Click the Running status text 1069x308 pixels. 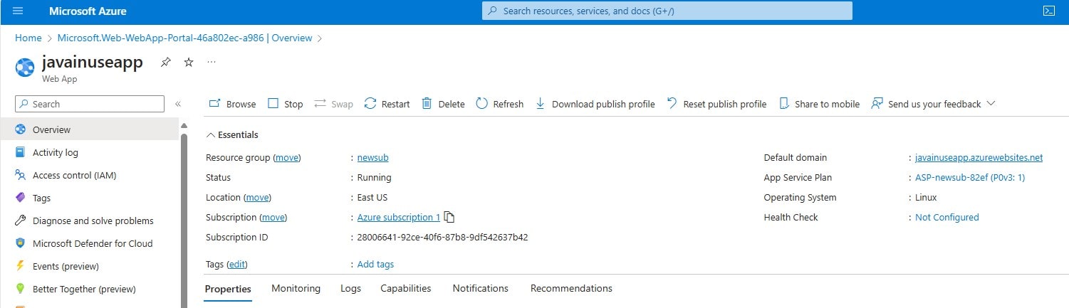(374, 178)
